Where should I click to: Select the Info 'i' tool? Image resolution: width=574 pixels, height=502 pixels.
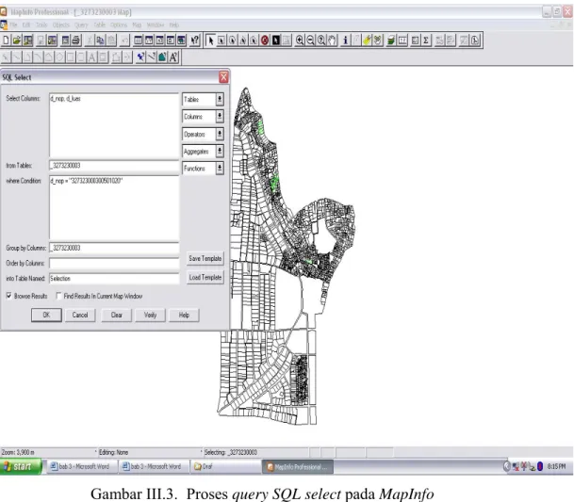(345, 40)
